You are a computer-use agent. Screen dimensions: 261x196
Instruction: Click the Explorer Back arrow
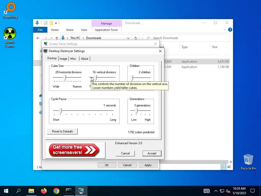[38, 38]
